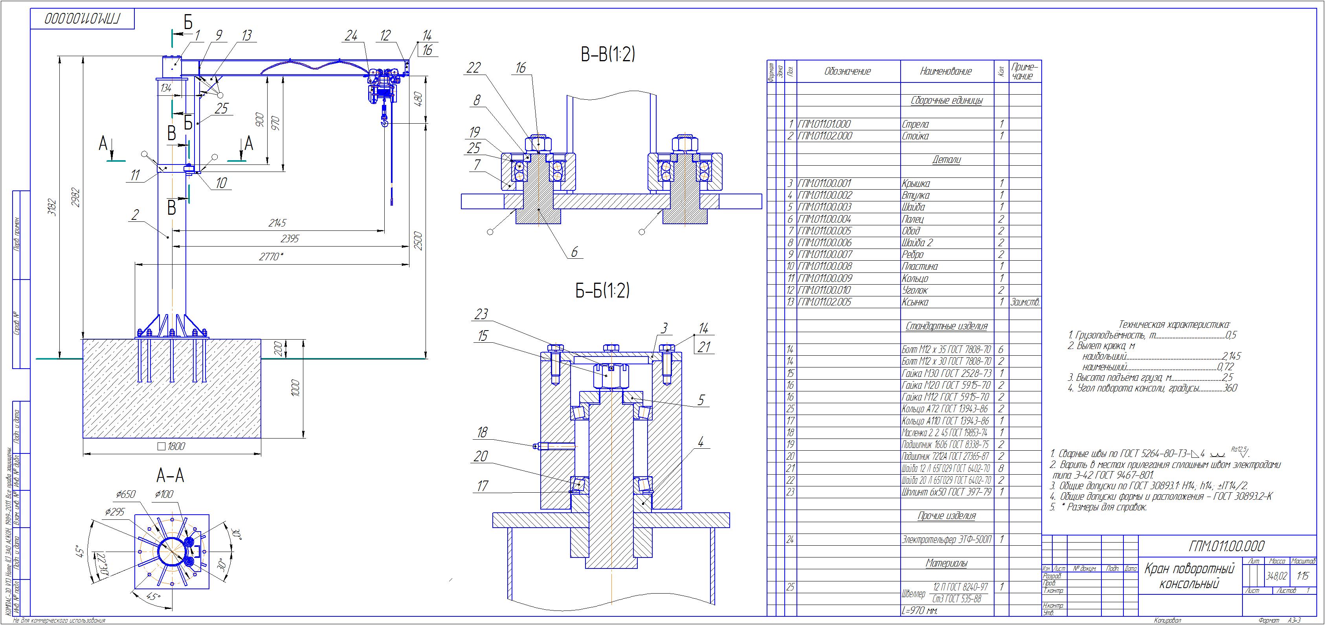Click the 3182 overall height dimension

coord(53,207)
